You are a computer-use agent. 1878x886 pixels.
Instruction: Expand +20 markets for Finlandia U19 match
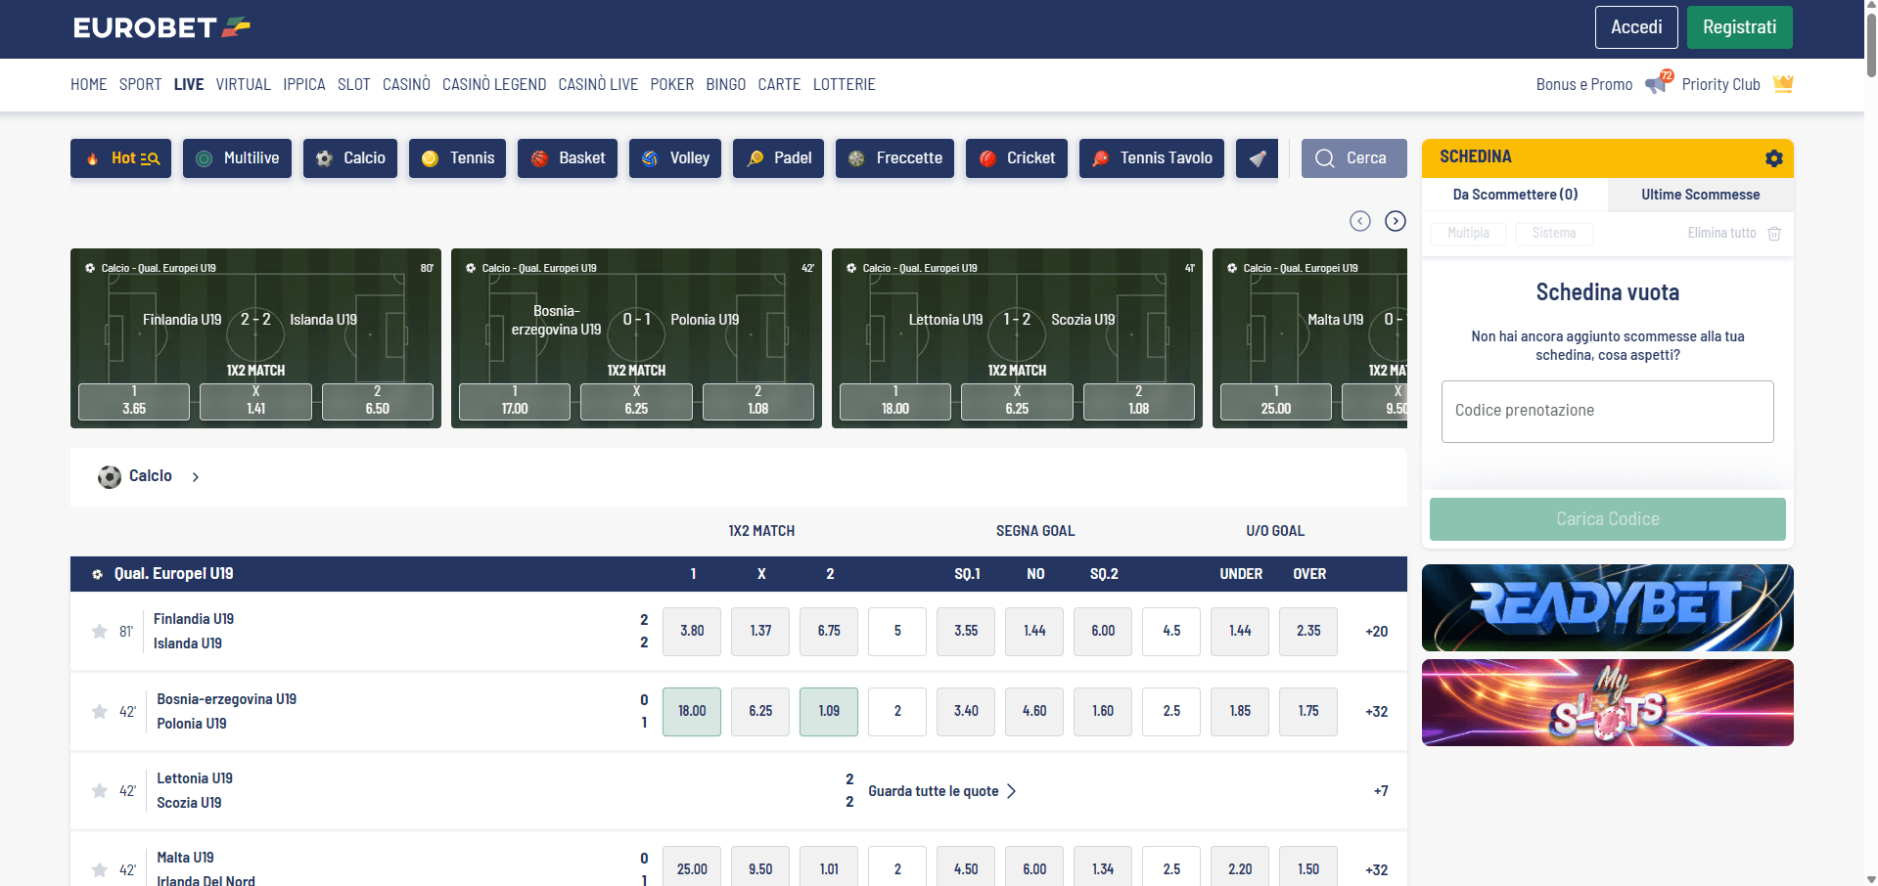coord(1376,631)
